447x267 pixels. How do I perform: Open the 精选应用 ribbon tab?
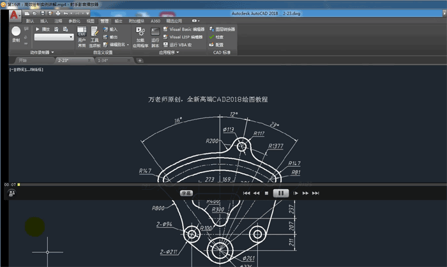tap(174, 21)
